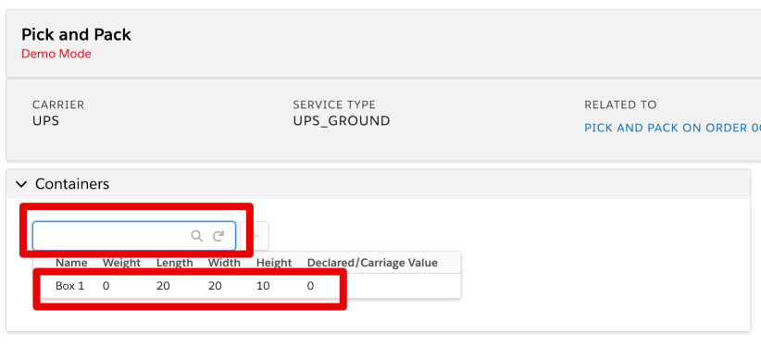Click the UPS_GROUND service type value
Image resolution: width=761 pixels, height=346 pixels.
(342, 121)
